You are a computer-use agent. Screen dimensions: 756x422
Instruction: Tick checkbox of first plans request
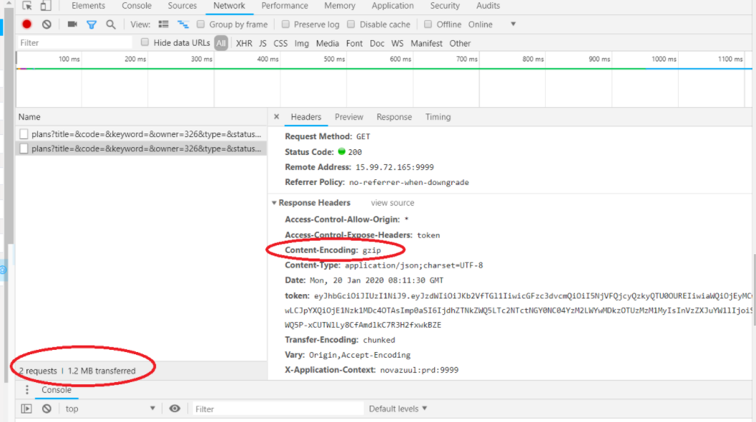click(24, 134)
